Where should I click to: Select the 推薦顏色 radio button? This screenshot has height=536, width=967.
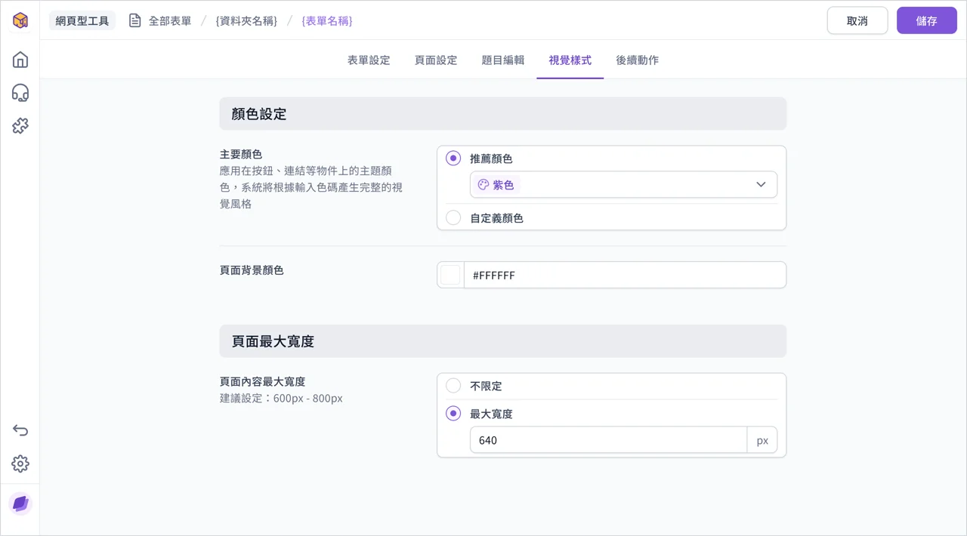click(453, 159)
